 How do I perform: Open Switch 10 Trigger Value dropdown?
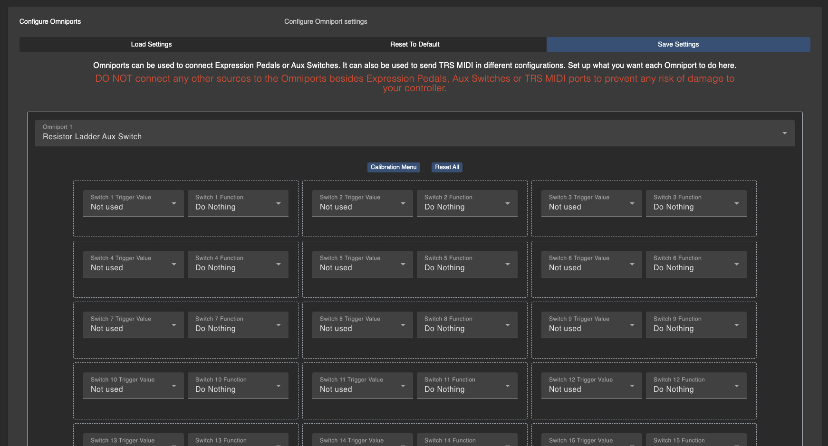tap(133, 386)
